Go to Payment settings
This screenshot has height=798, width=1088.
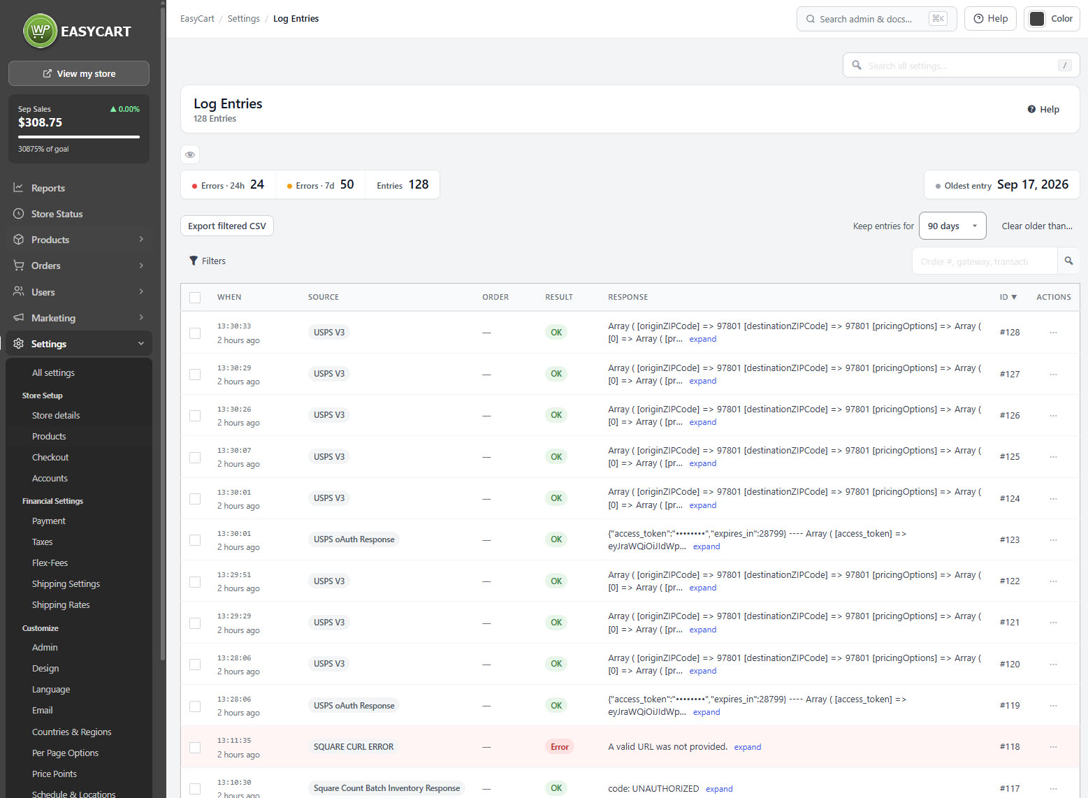pyautogui.click(x=49, y=521)
